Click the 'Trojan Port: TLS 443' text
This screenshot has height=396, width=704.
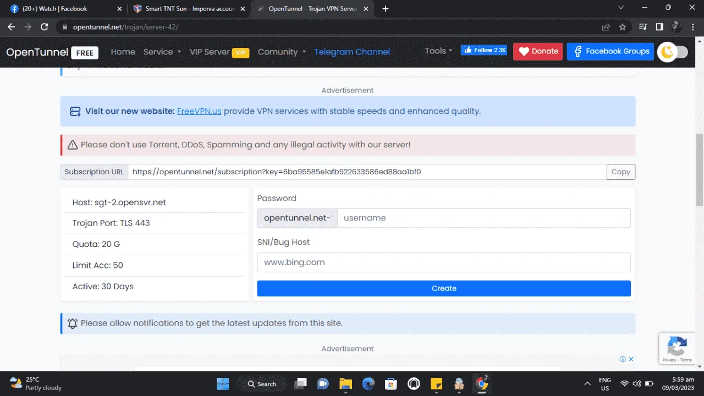point(111,223)
